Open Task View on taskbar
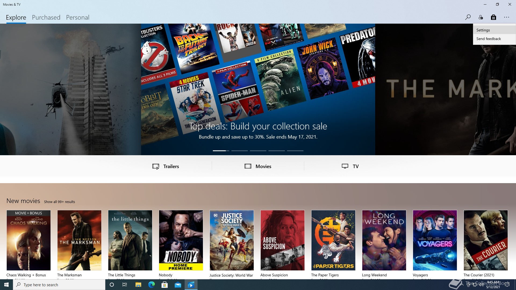The width and height of the screenshot is (516, 290). pos(125,285)
